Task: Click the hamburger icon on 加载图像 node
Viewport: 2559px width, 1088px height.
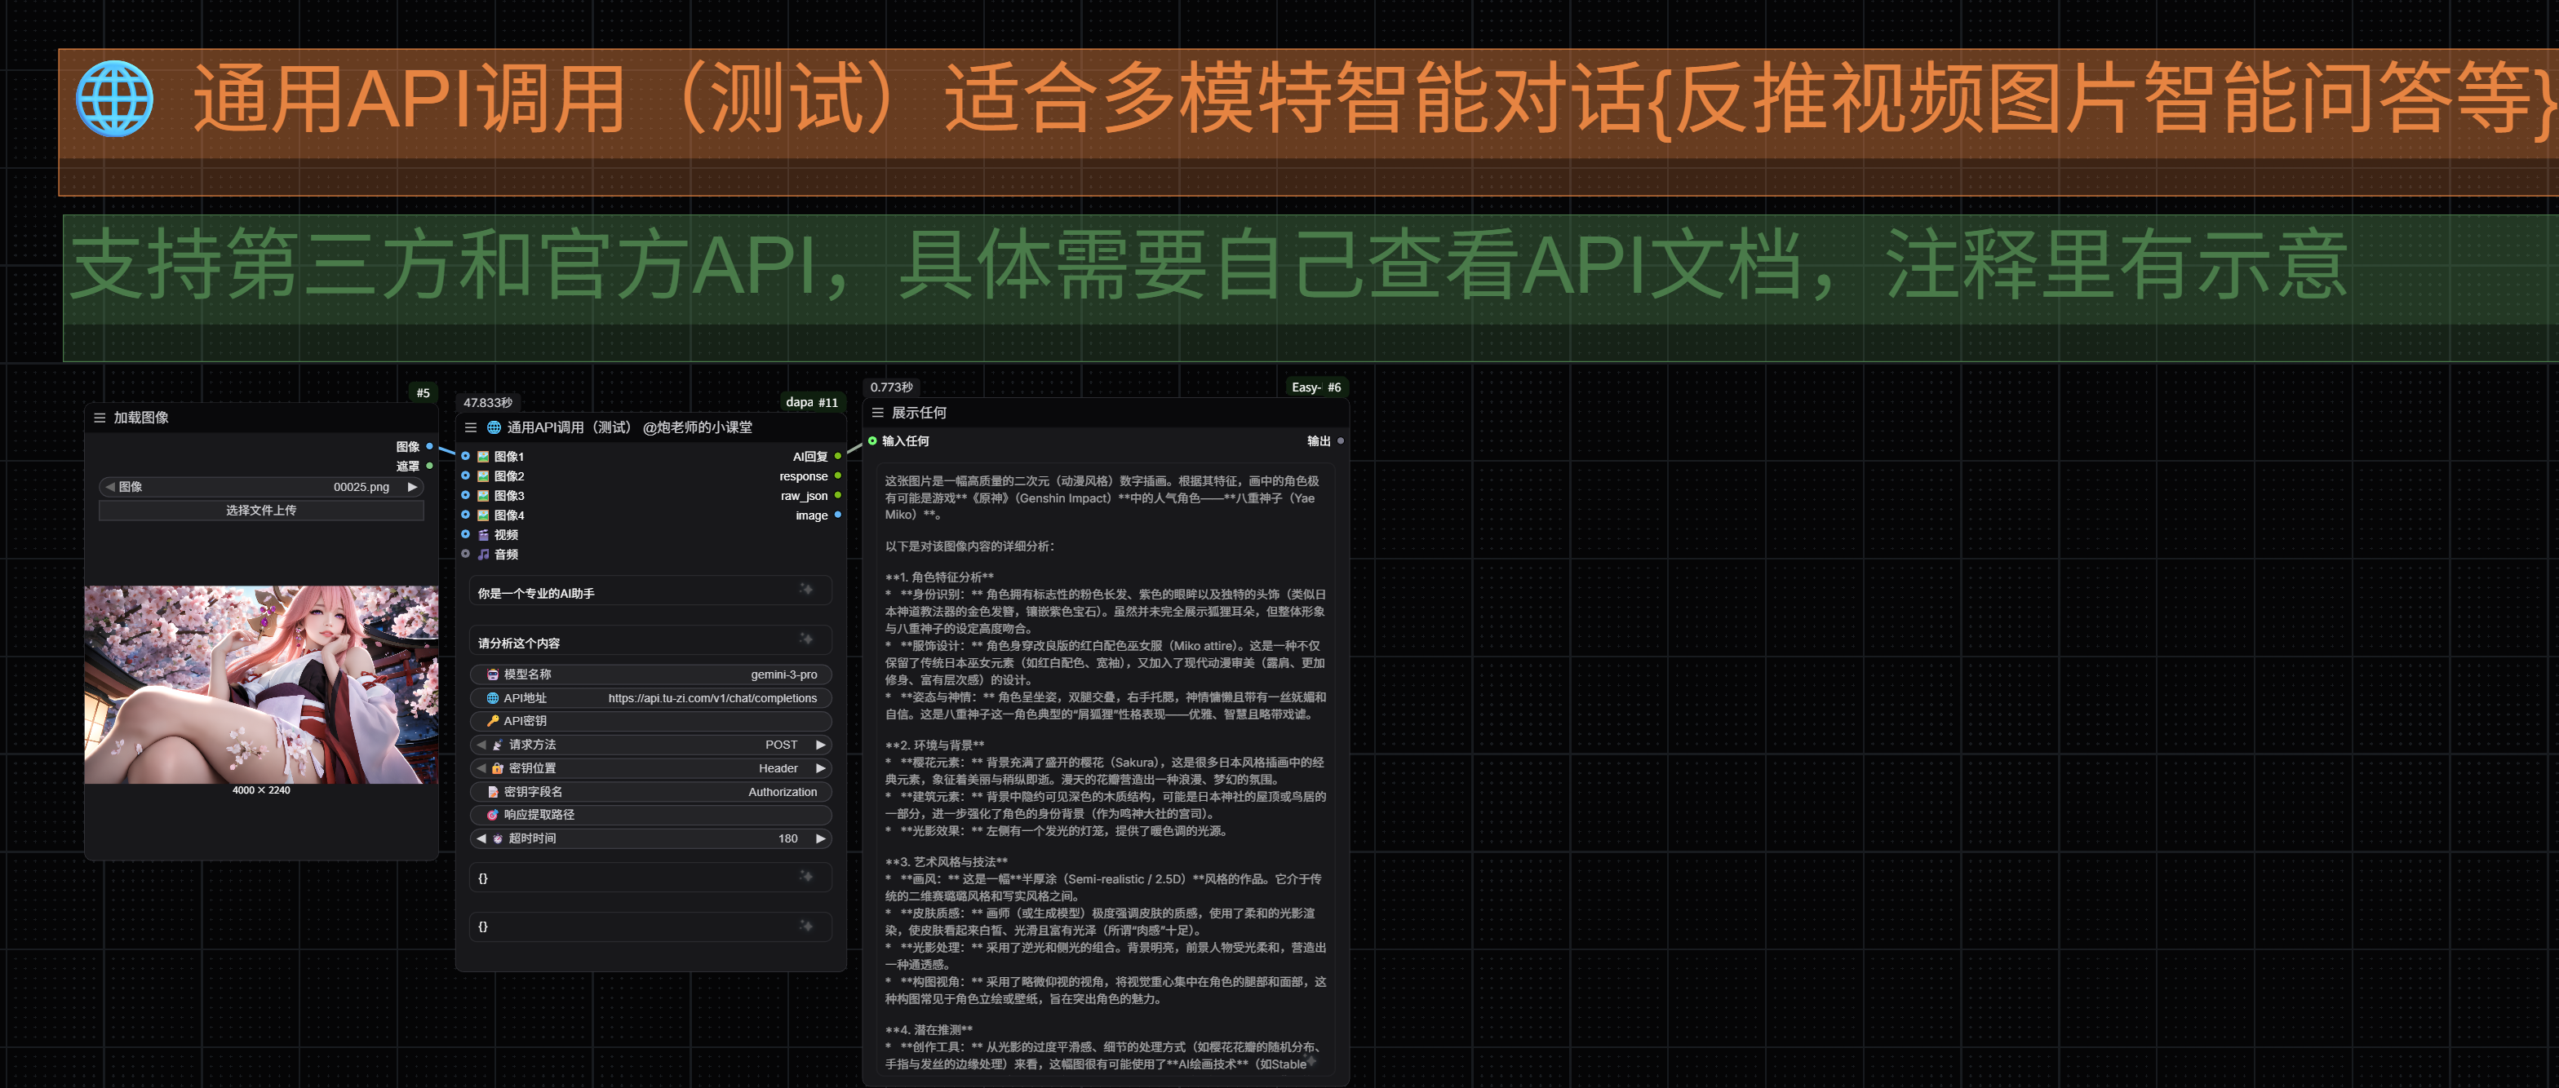Action: pos(100,418)
